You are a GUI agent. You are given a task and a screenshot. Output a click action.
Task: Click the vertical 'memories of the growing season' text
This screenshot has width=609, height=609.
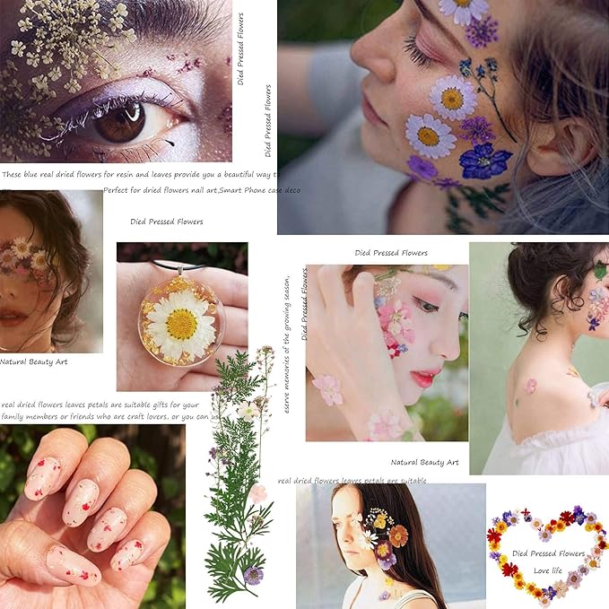(287, 344)
